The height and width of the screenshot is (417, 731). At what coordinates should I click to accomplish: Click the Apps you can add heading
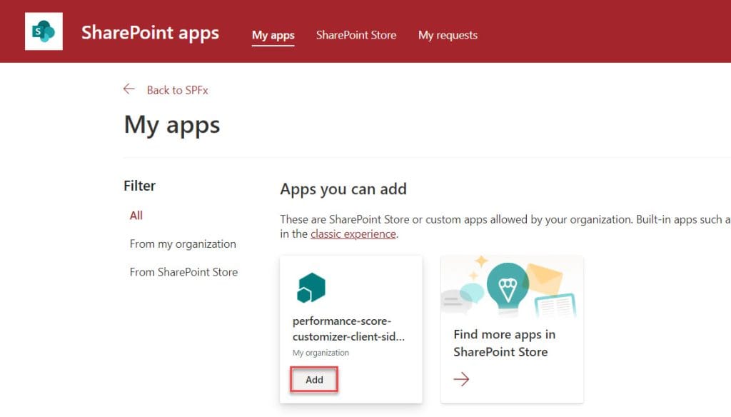(343, 189)
